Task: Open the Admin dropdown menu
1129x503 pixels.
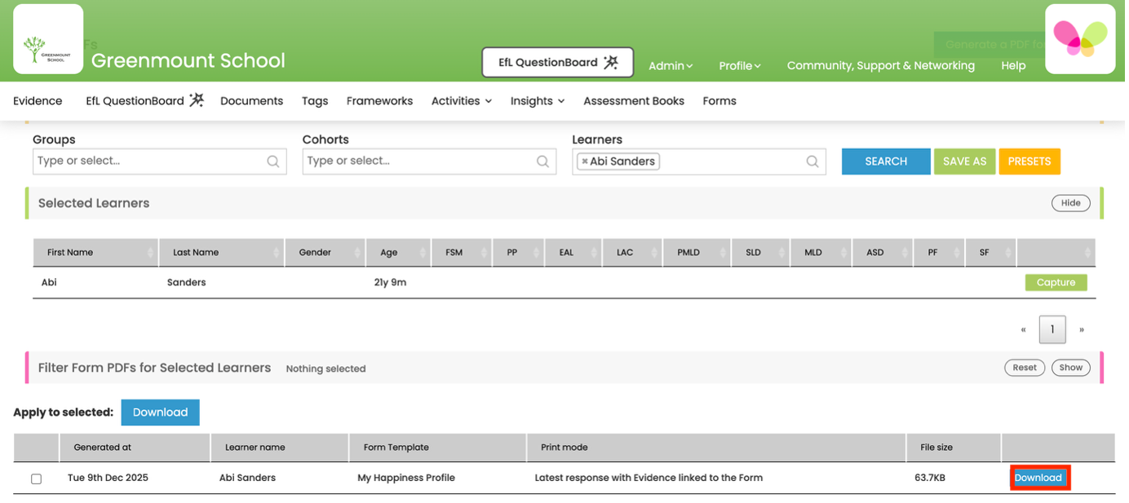Action: (670, 66)
